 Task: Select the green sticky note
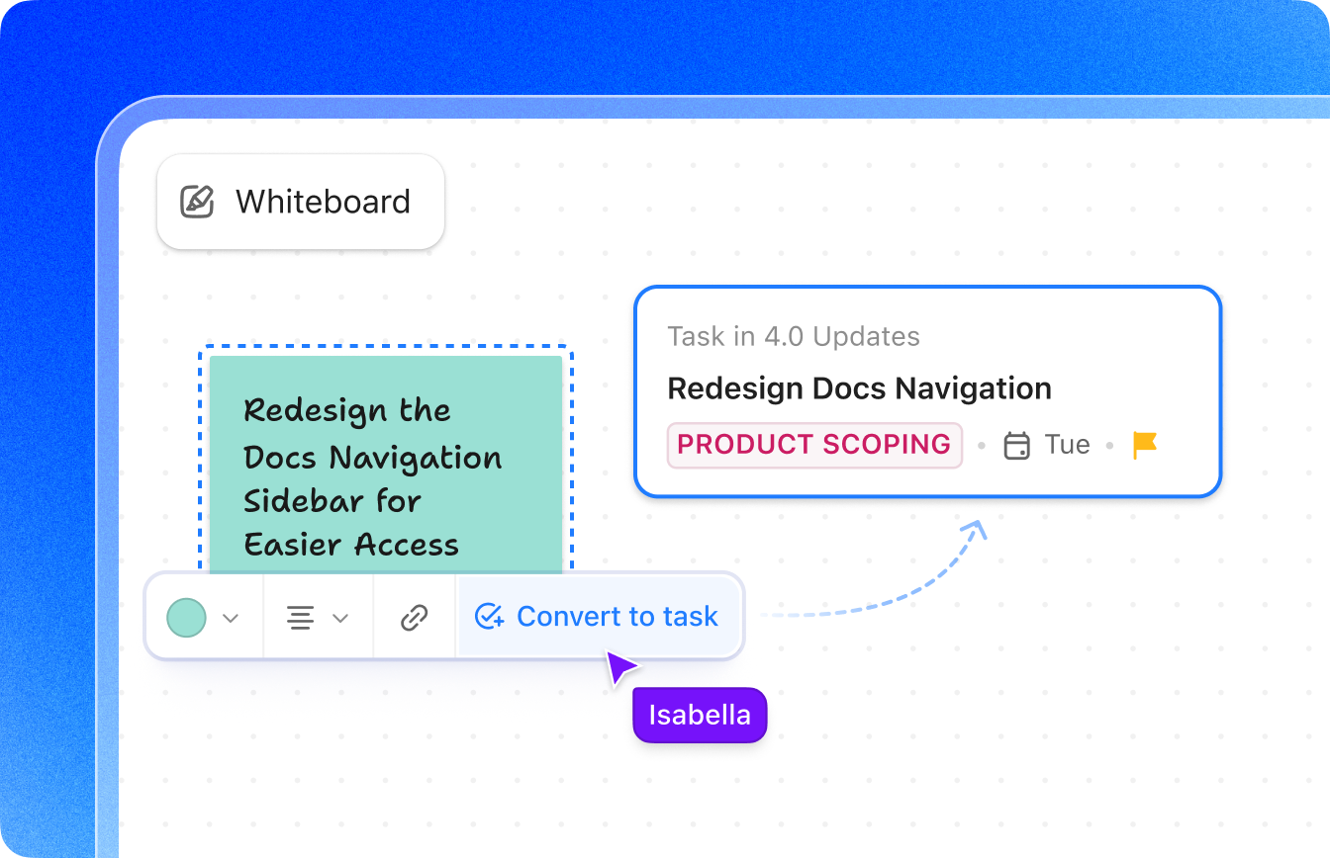tap(386, 465)
